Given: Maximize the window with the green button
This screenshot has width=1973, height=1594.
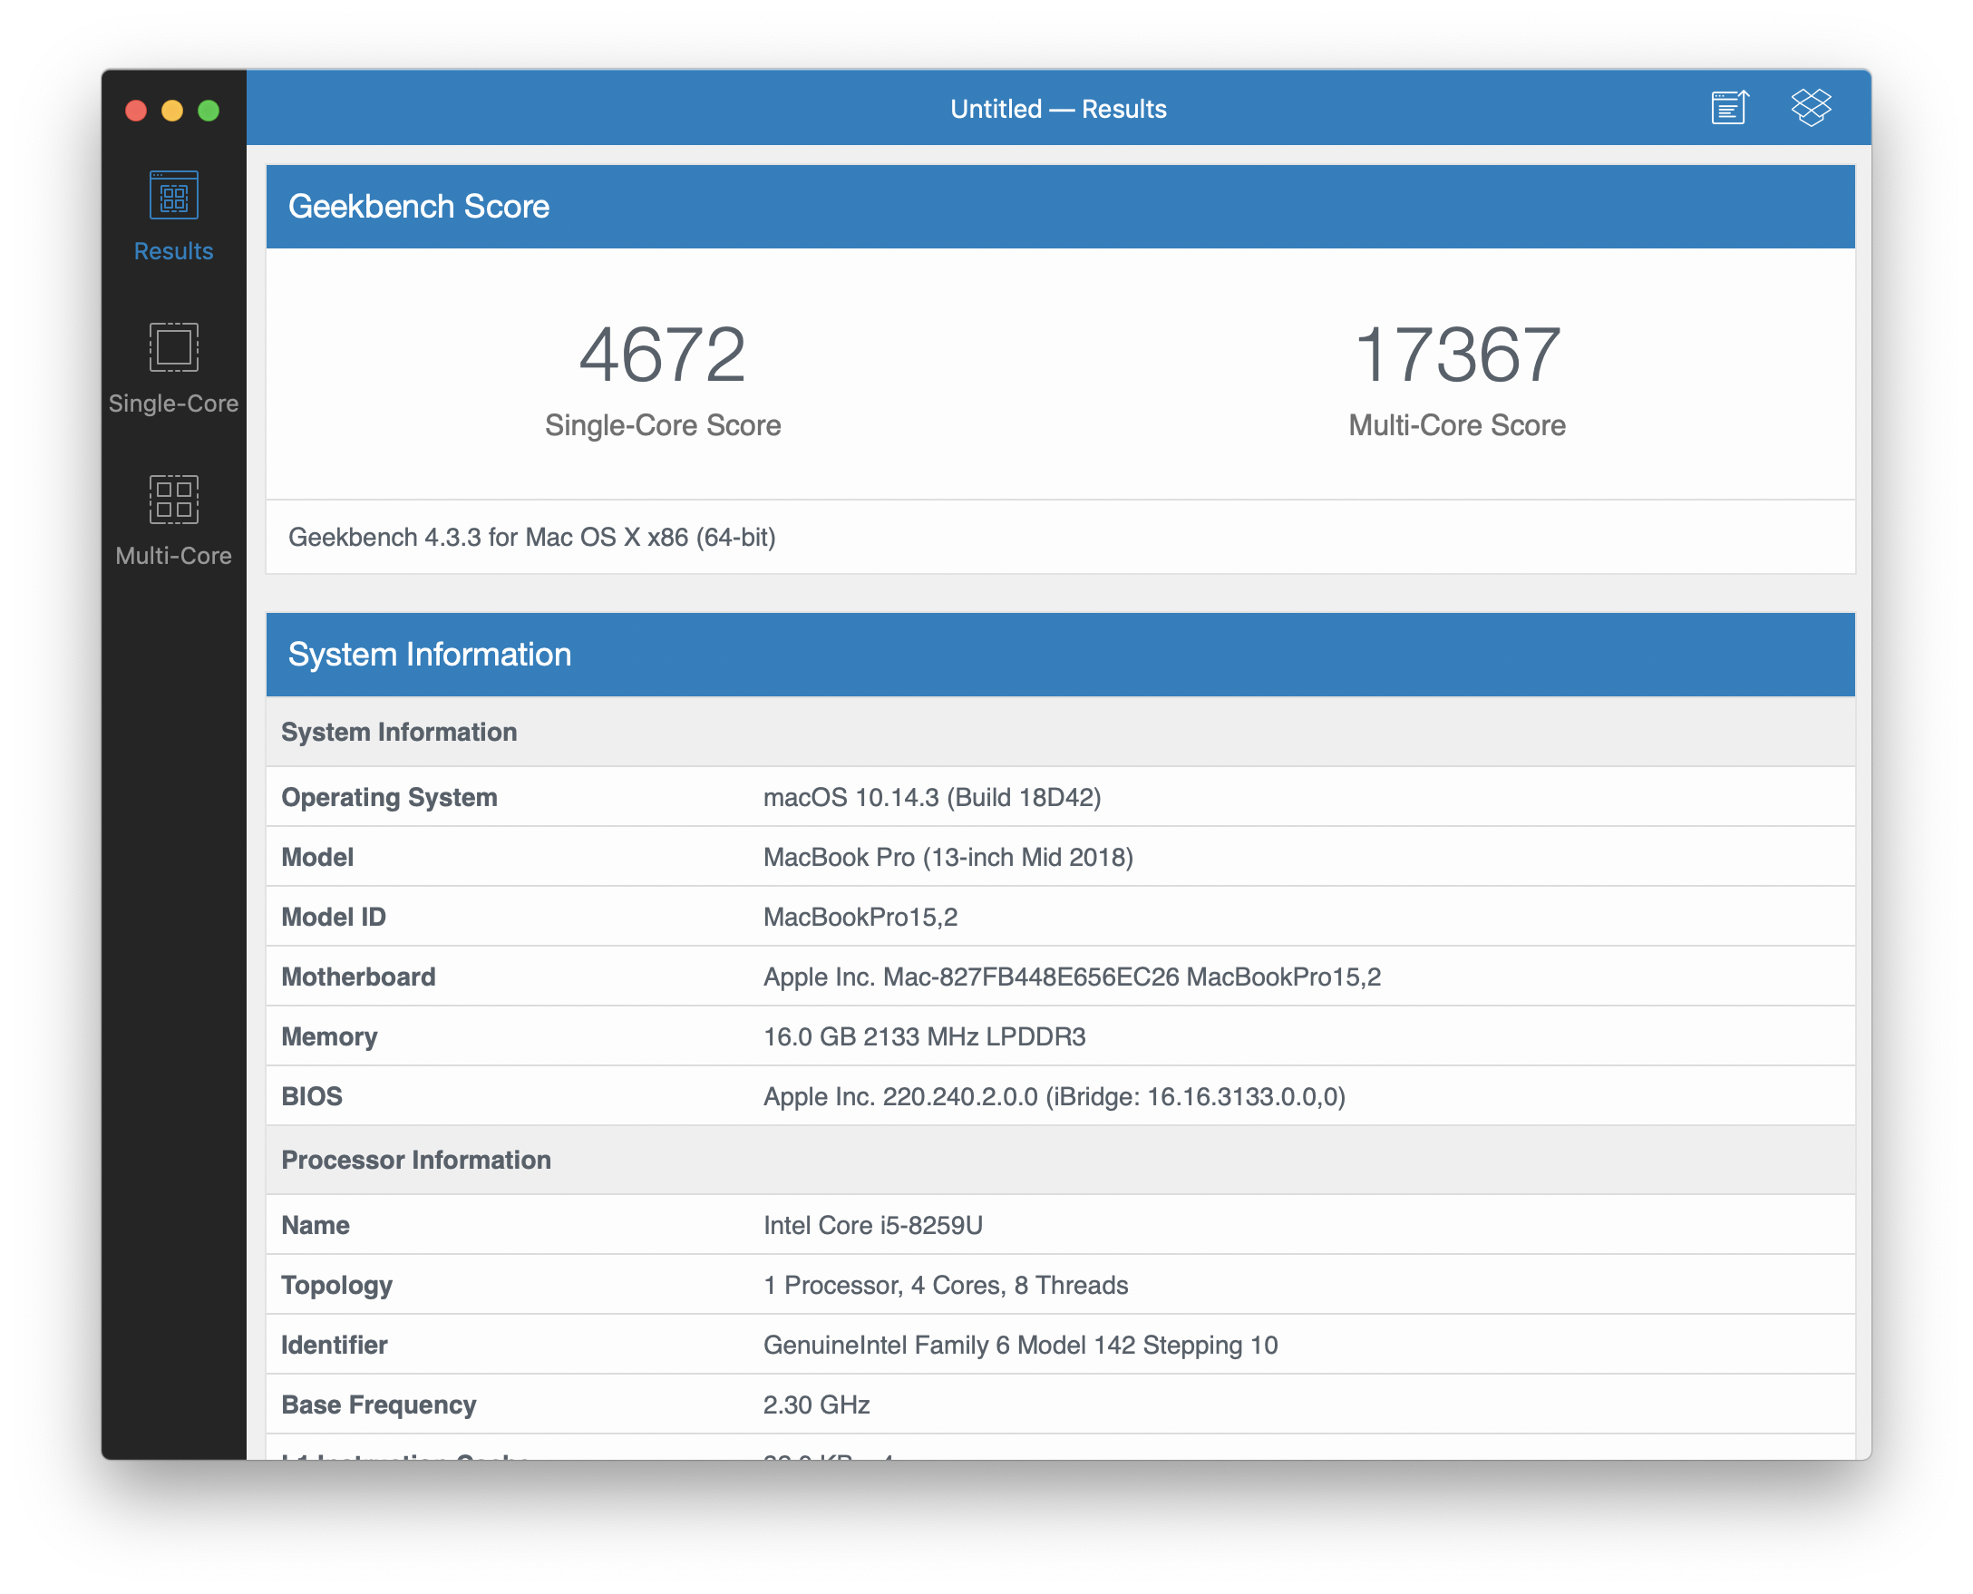Looking at the screenshot, I should pos(209,111).
